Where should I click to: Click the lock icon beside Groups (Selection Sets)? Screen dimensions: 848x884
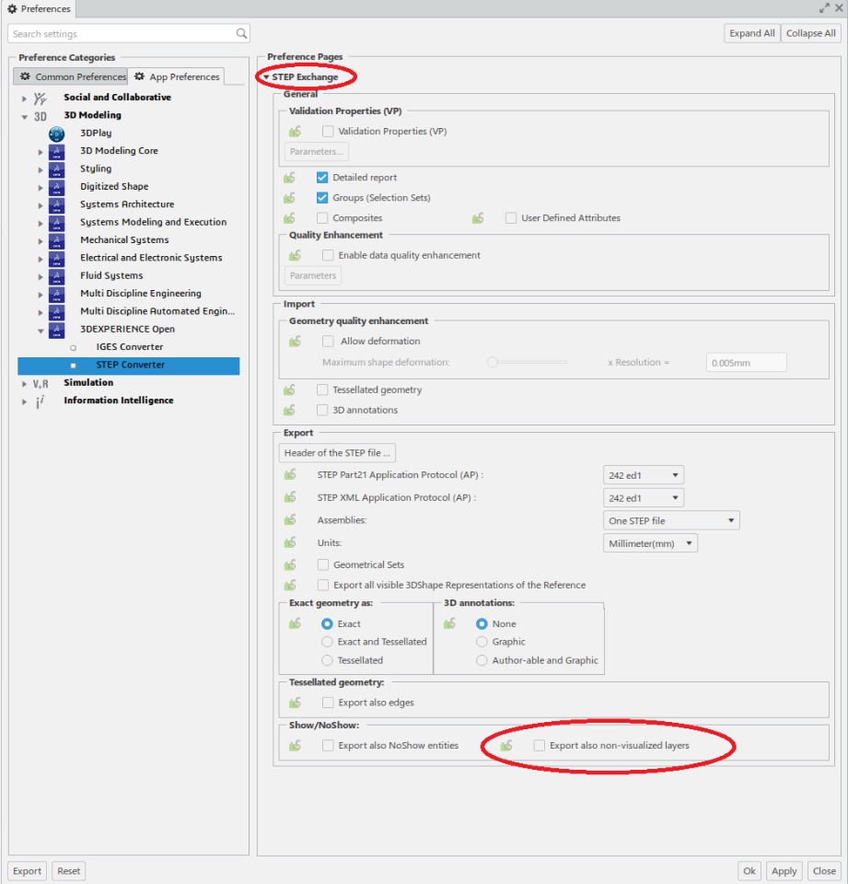point(289,198)
